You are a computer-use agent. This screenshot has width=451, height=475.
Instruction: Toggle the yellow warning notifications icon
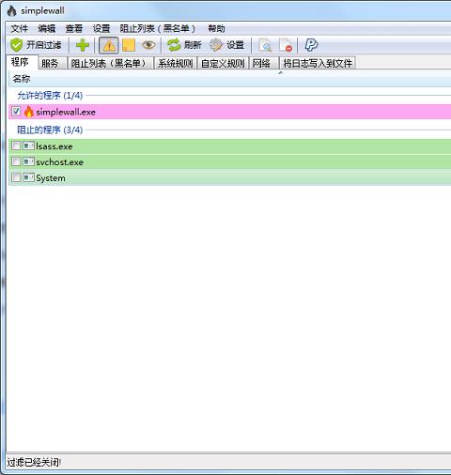[109, 45]
